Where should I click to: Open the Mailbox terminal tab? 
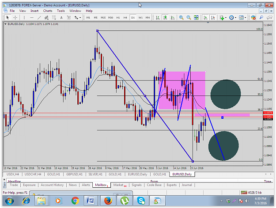click(102, 185)
